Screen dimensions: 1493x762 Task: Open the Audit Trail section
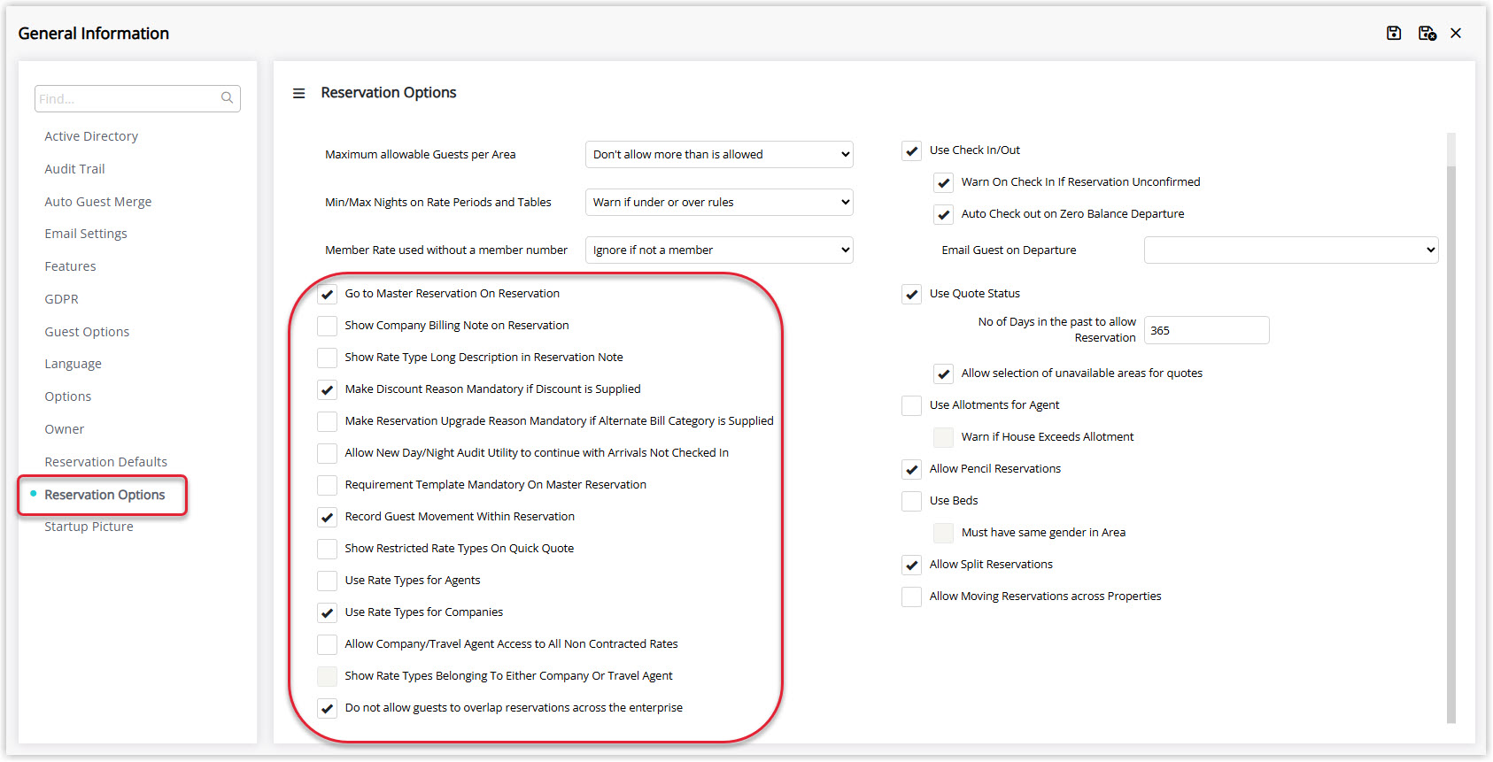[74, 169]
